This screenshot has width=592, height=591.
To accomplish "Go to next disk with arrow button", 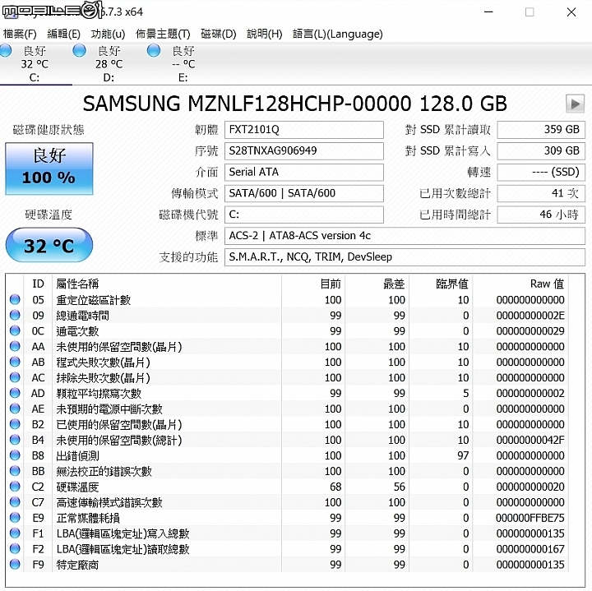I will point(575,104).
